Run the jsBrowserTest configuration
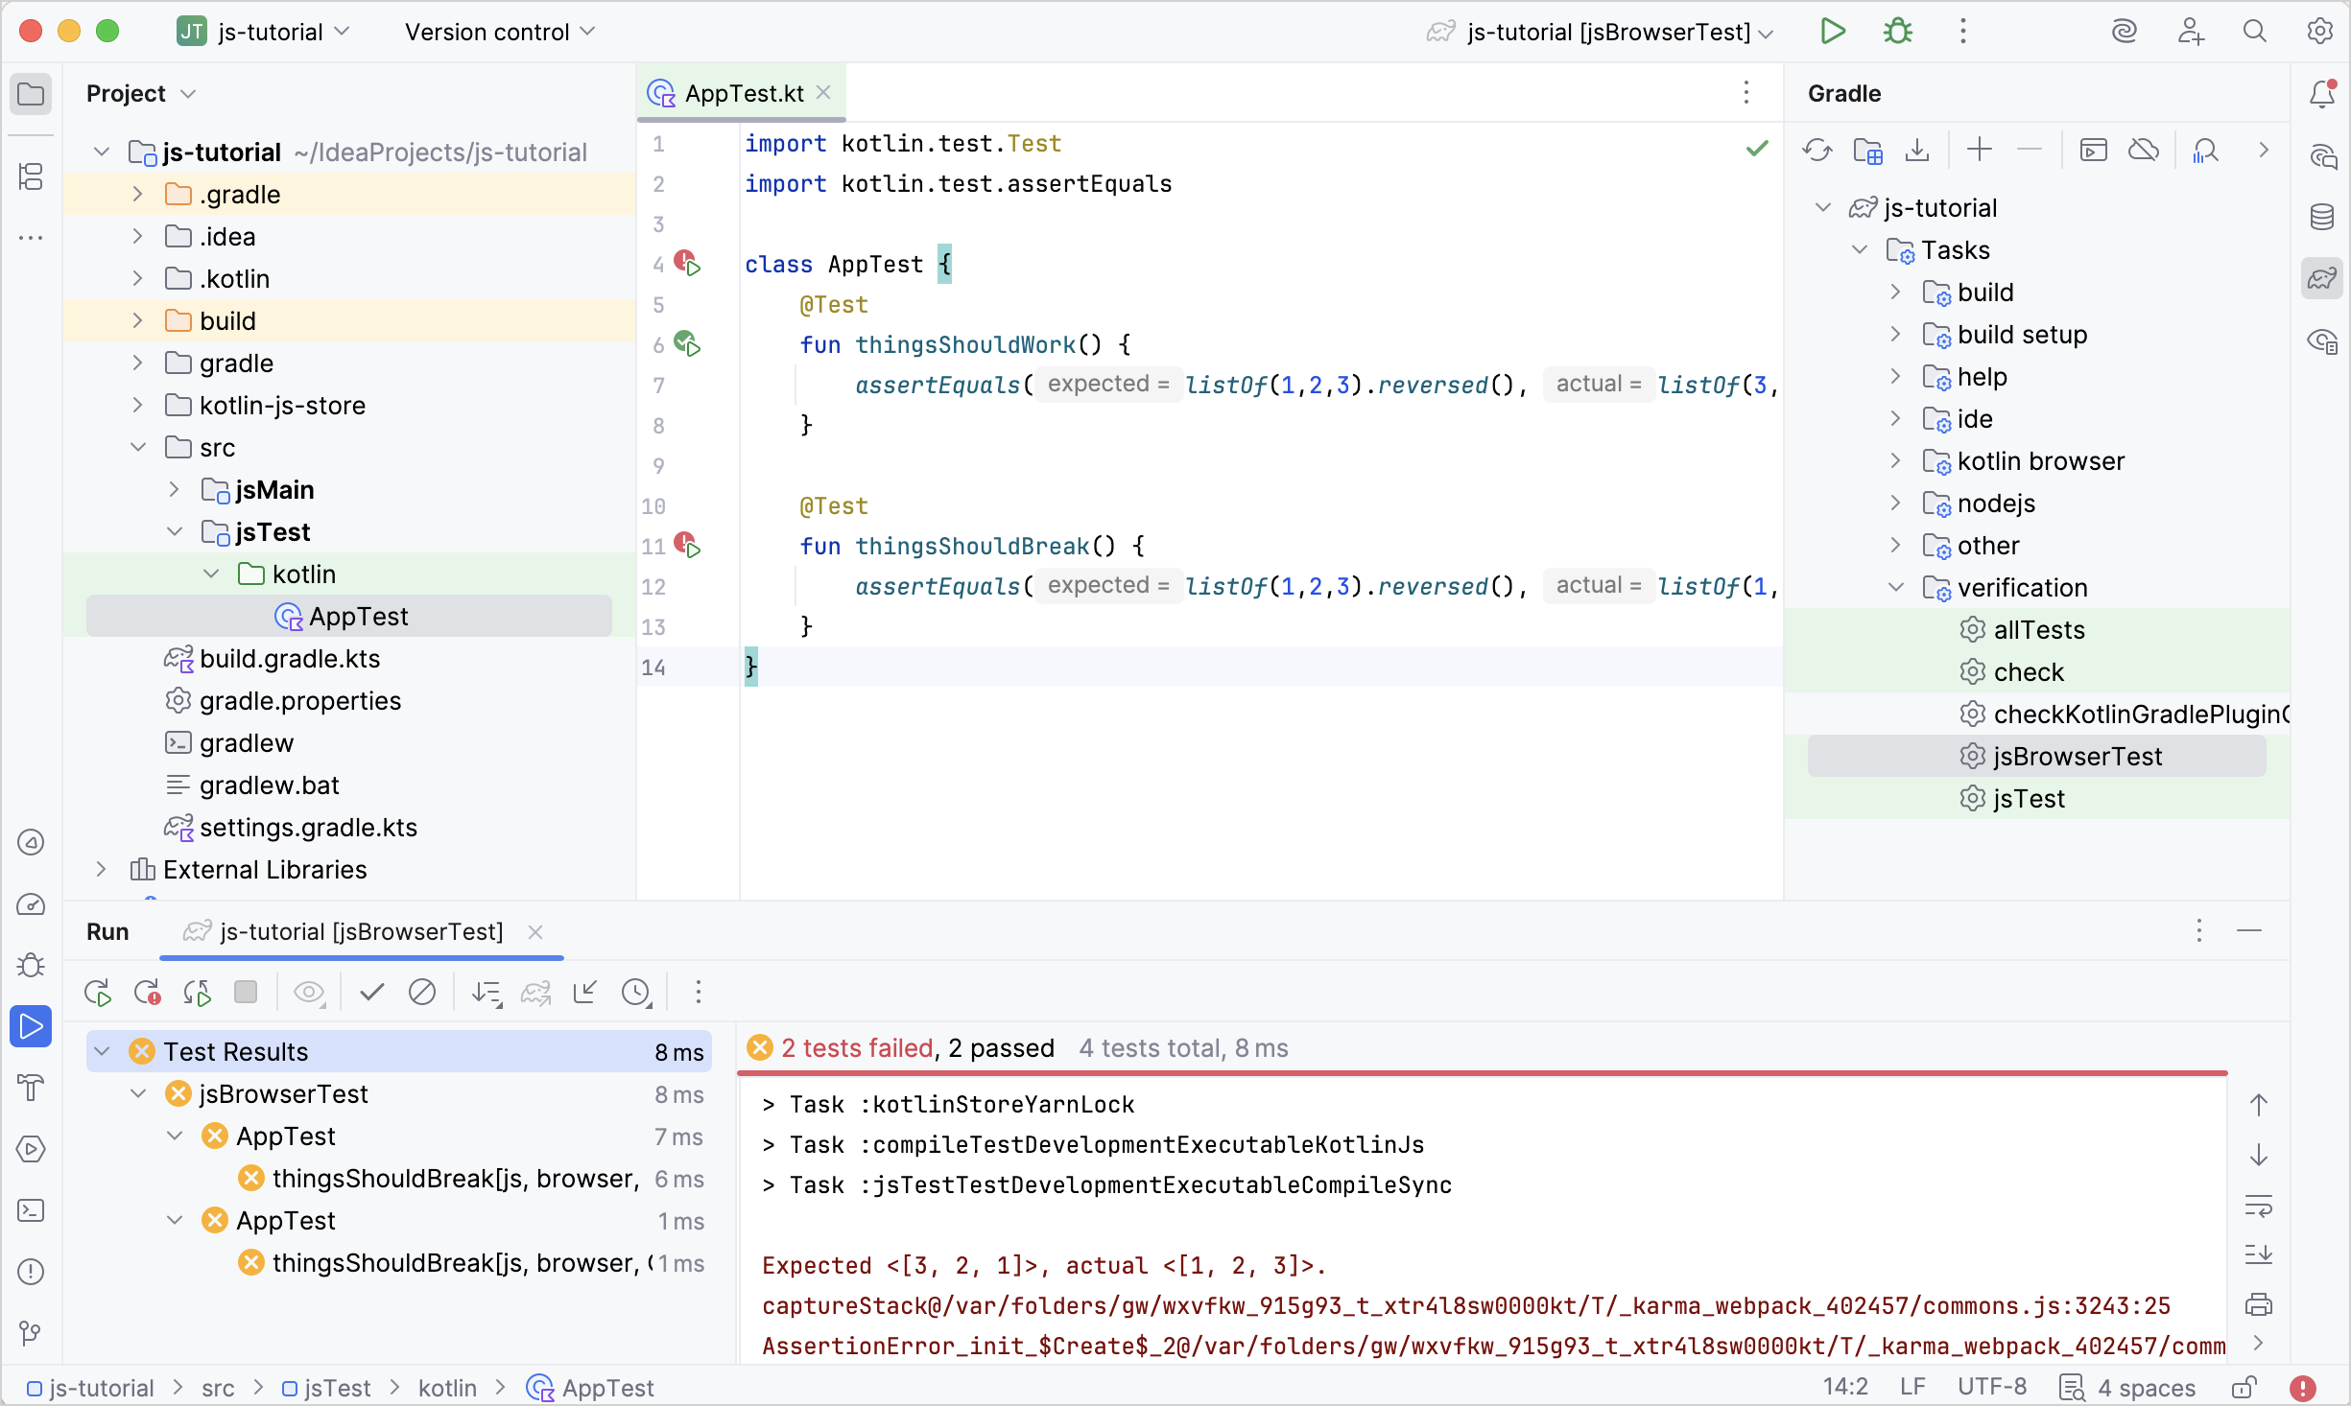This screenshot has width=2351, height=1406. pos(1833,32)
